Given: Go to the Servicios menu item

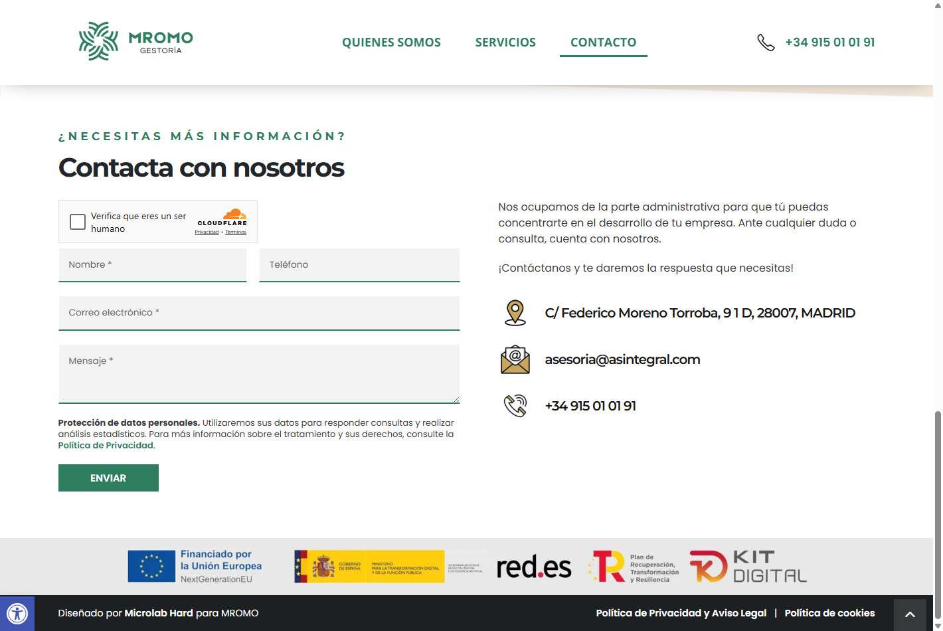Looking at the screenshot, I should click(505, 43).
